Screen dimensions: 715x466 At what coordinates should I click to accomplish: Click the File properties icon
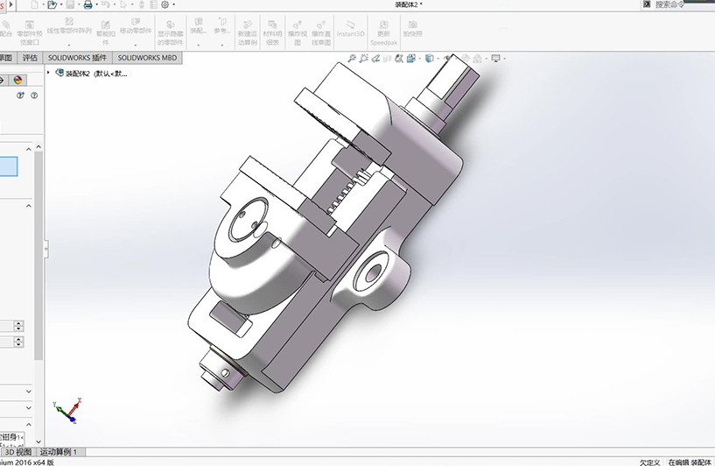click(154, 4)
